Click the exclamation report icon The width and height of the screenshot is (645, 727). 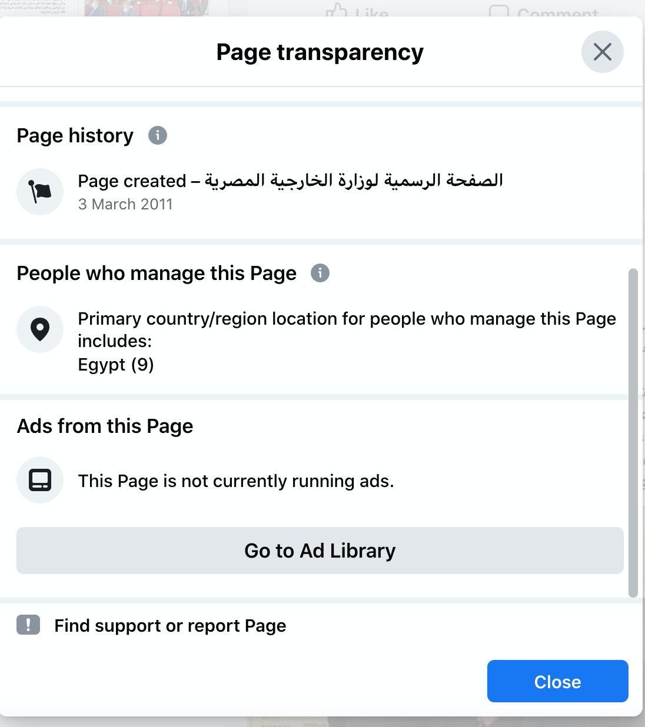(x=28, y=625)
